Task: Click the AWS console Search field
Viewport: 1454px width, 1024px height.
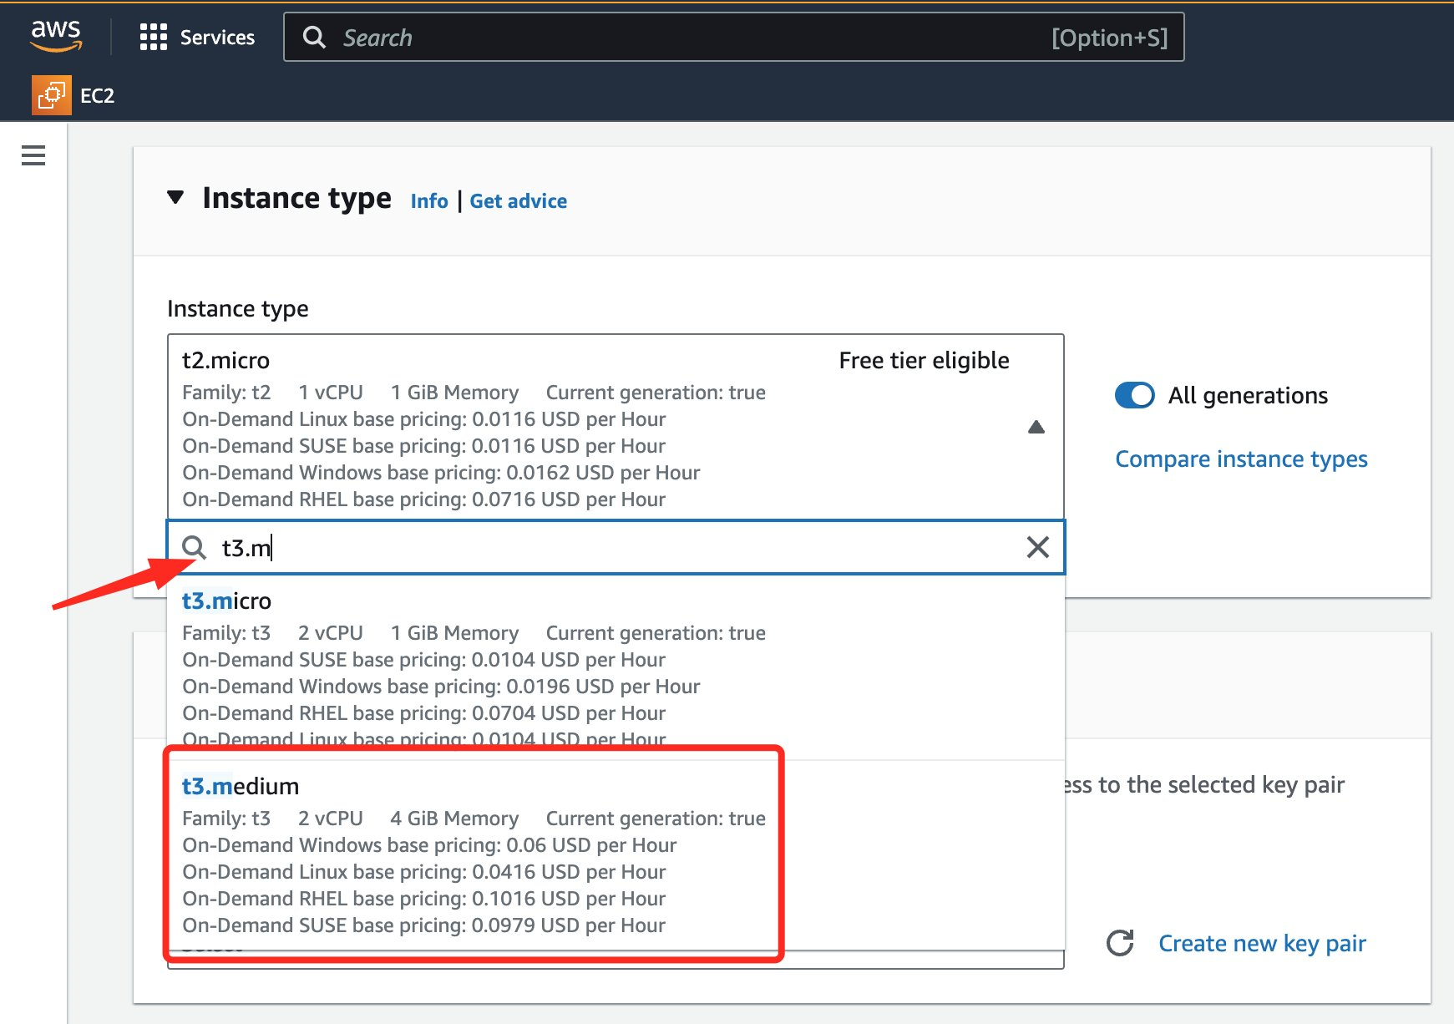Action: (734, 37)
